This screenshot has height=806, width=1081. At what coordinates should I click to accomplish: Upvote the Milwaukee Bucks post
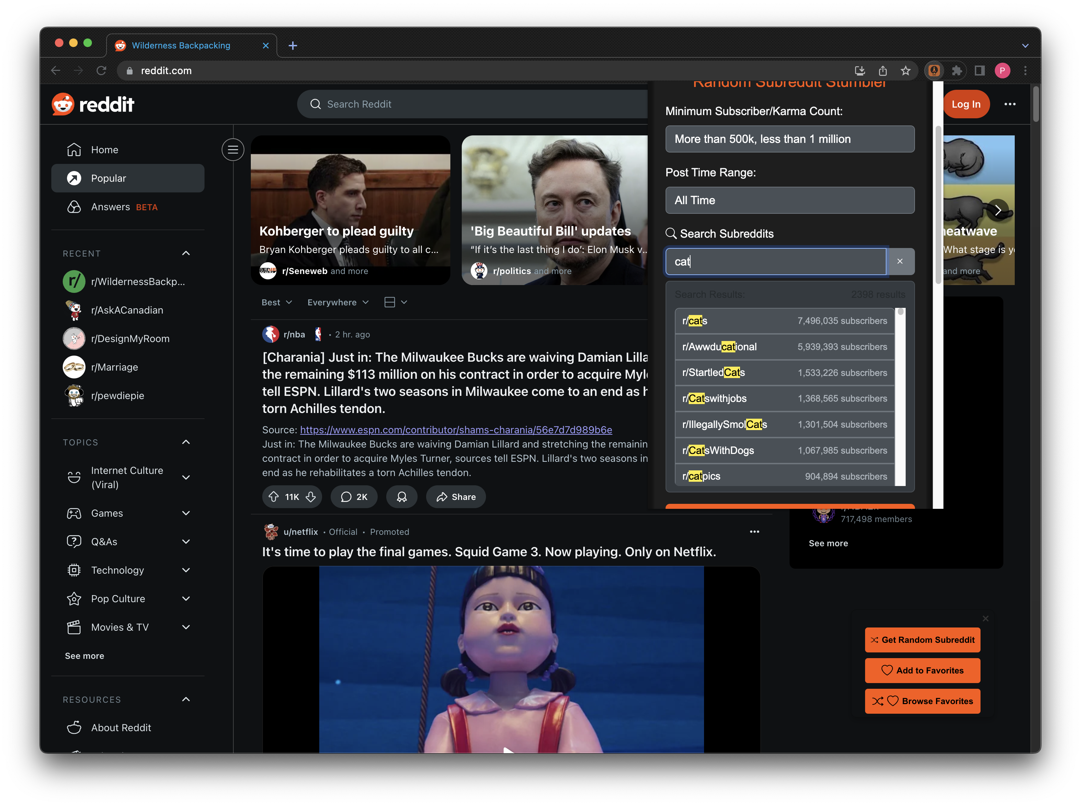tap(273, 497)
